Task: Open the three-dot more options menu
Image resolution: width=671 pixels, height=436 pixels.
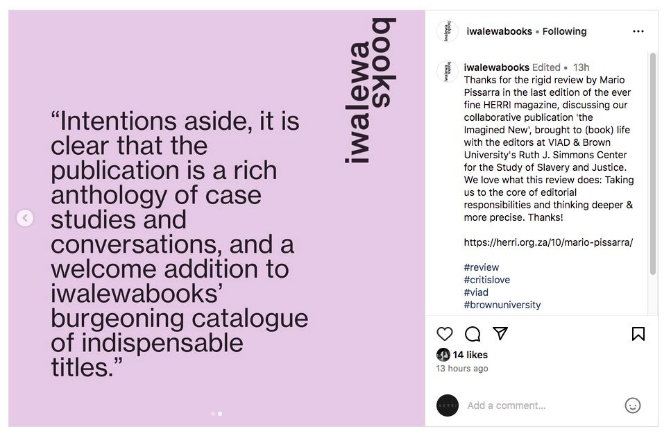Action: point(638,31)
